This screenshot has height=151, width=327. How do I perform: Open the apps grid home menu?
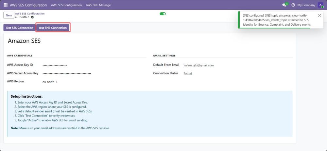6,5
